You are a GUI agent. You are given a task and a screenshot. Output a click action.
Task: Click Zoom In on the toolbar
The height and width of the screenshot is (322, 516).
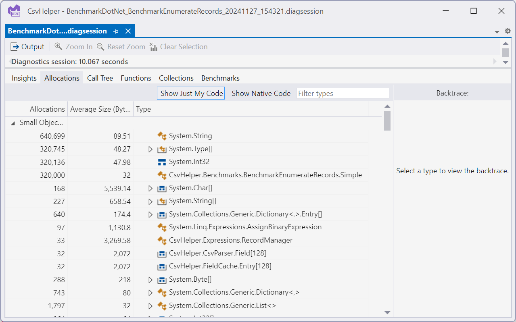73,47
